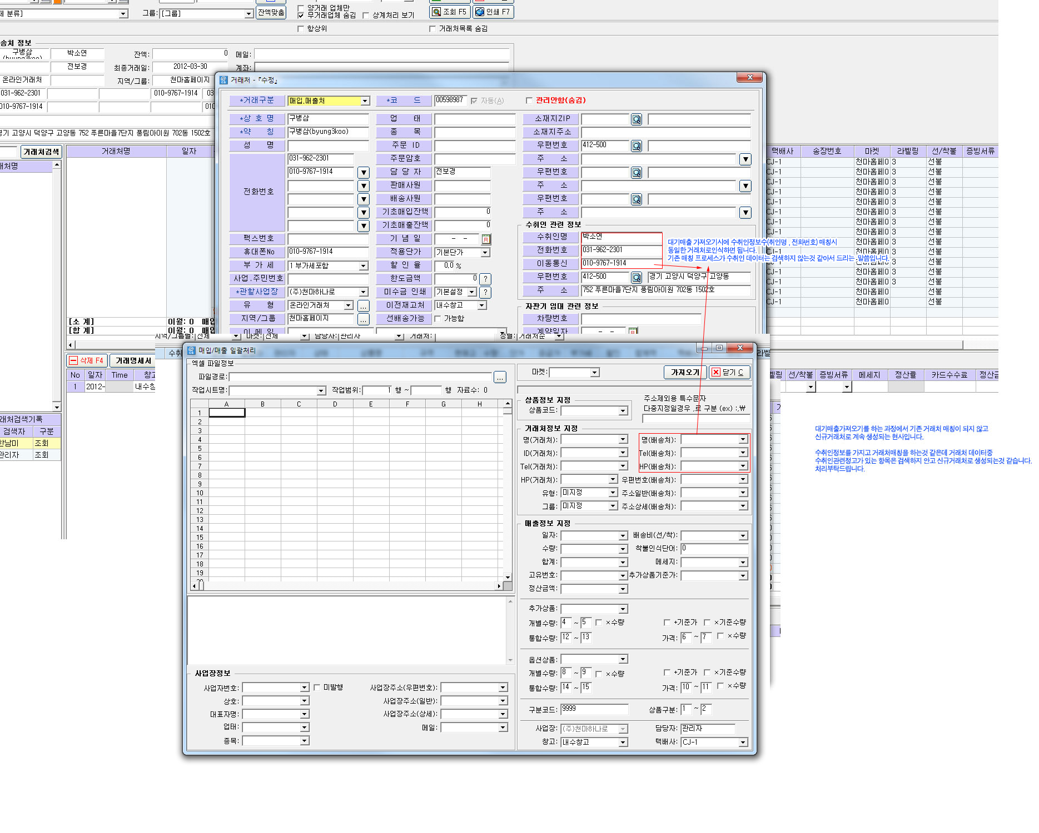The width and height of the screenshot is (1039, 833).
Task: Uncheck 무거래업체 숨김 checkbox
Action: tap(301, 15)
